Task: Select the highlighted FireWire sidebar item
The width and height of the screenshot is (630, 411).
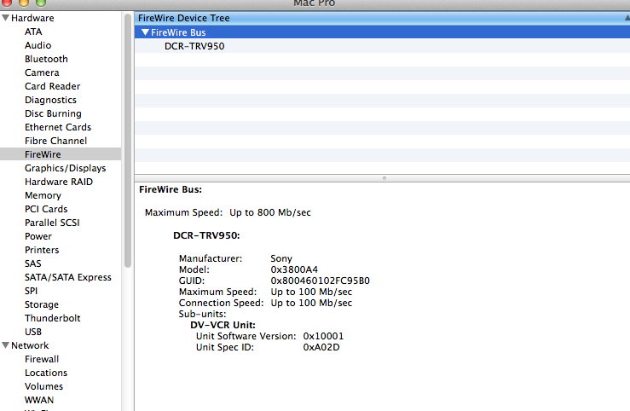Action: coord(61,154)
